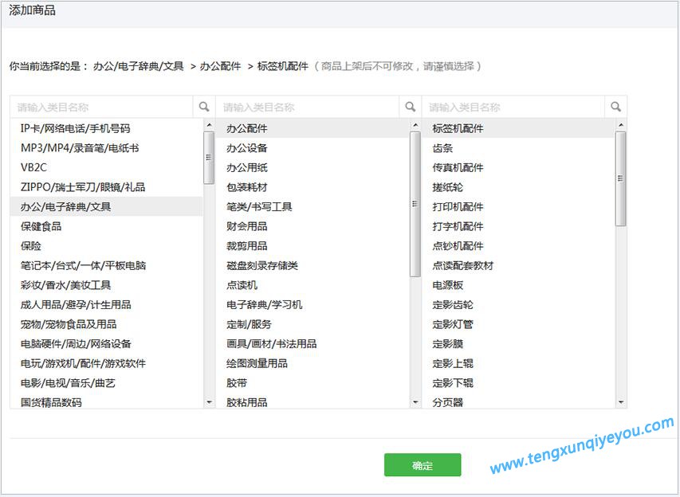Select subcategory 财会用品
The image size is (680, 497).
pyautogui.click(x=312, y=225)
